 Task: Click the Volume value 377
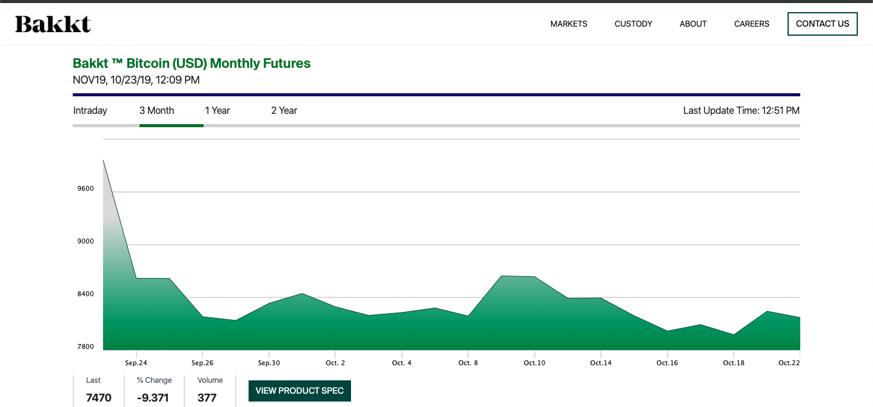[x=207, y=398]
